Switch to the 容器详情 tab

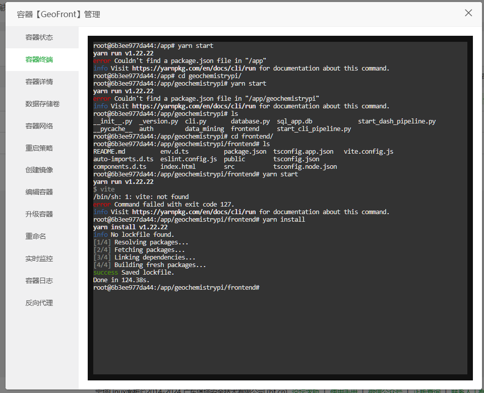tap(42, 82)
